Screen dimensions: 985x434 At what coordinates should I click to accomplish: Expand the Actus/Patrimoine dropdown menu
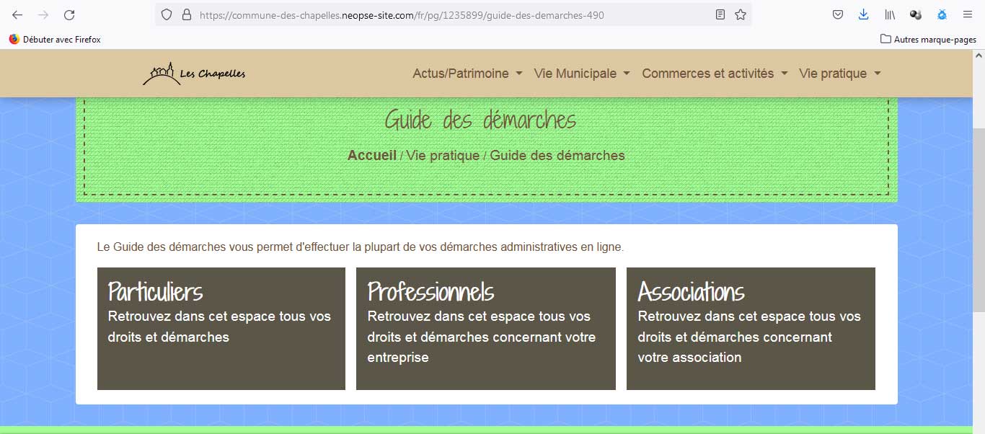click(467, 74)
